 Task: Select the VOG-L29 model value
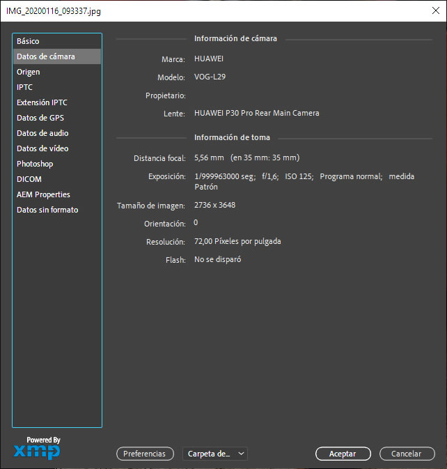[210, 77]
